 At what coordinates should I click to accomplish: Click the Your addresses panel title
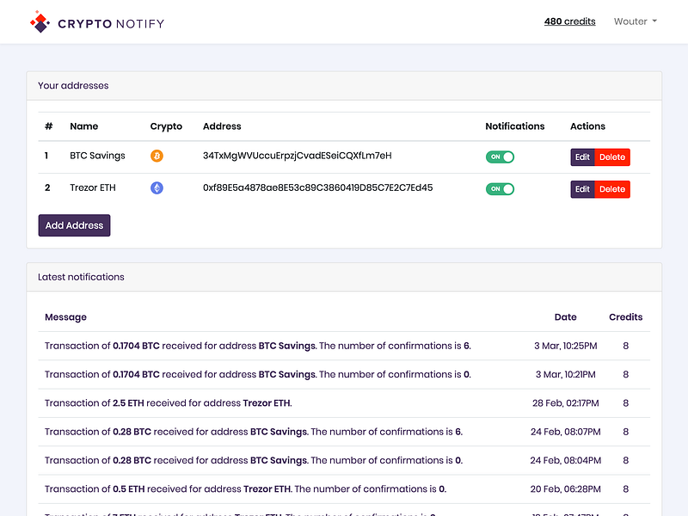[73, 85]
